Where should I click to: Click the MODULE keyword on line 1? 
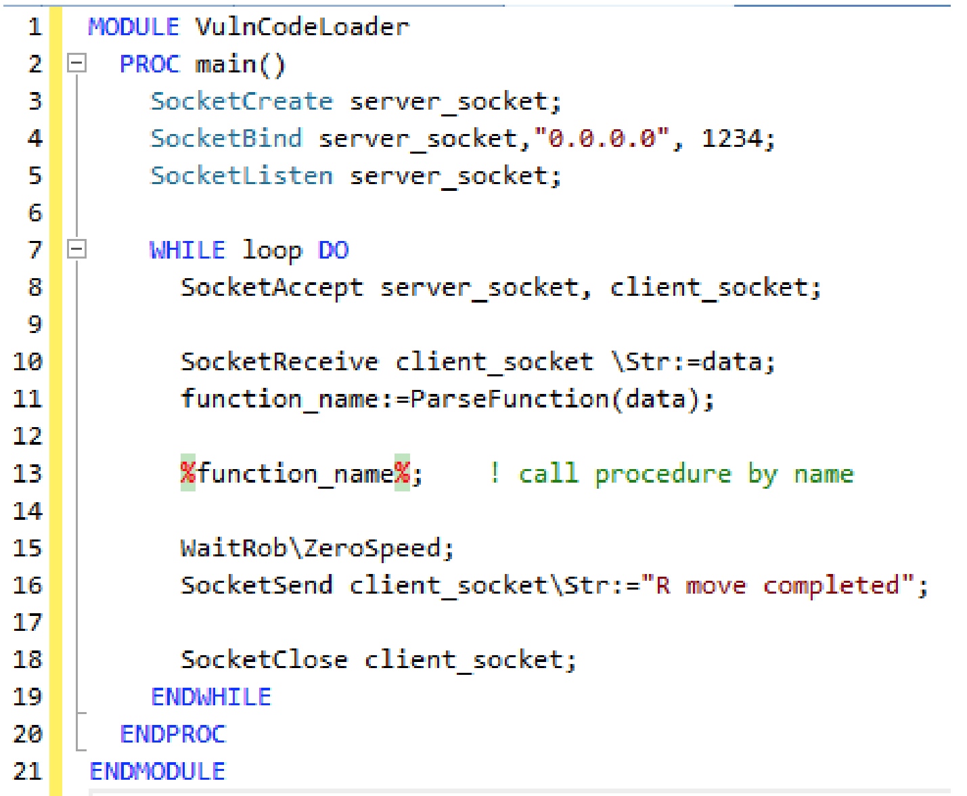tap(133, 27)
